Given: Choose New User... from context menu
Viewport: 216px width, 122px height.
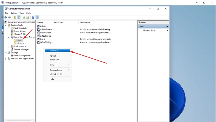Looking at the screenshot, I should click(x=58, y=51).
